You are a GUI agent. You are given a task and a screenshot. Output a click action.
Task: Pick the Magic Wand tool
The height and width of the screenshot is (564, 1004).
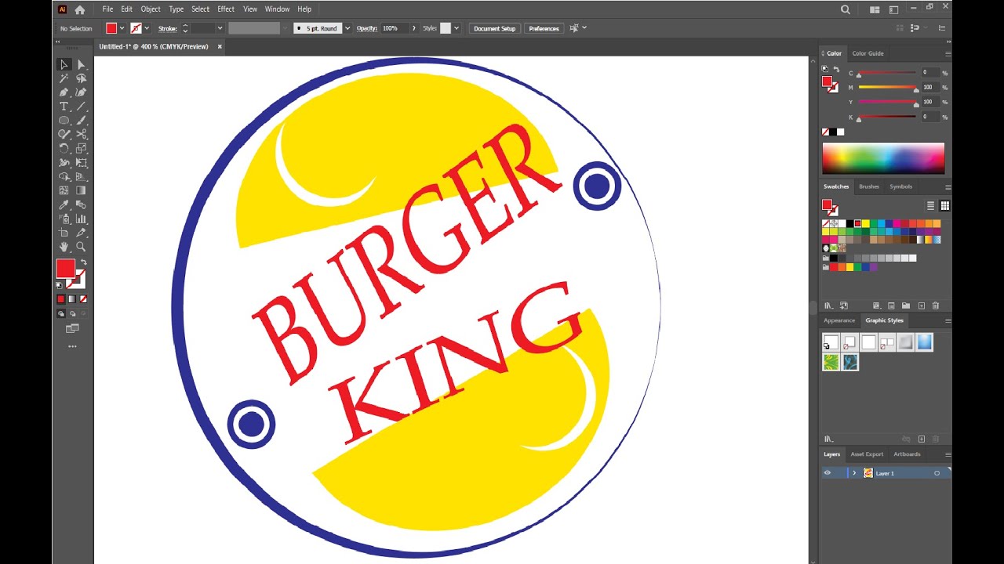[64, 78]
